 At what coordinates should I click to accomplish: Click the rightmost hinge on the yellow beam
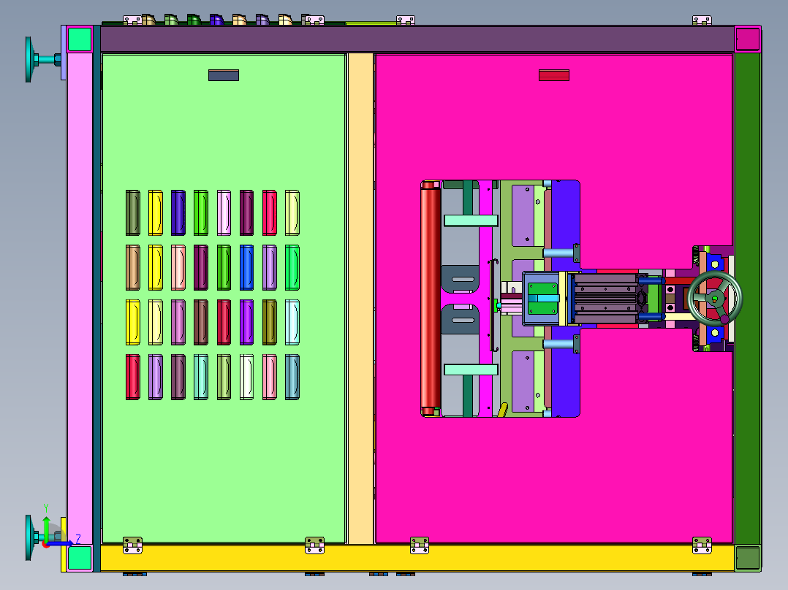(x=702, y=545)
